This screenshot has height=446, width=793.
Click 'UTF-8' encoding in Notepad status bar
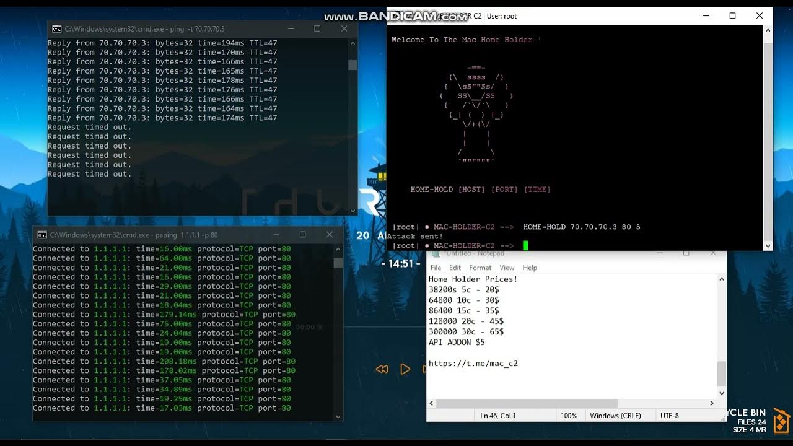[x=670, y=416]
